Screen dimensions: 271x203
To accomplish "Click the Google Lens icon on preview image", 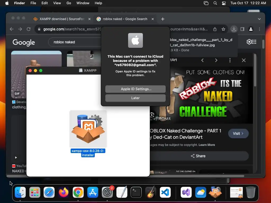I will pos(152,115).
